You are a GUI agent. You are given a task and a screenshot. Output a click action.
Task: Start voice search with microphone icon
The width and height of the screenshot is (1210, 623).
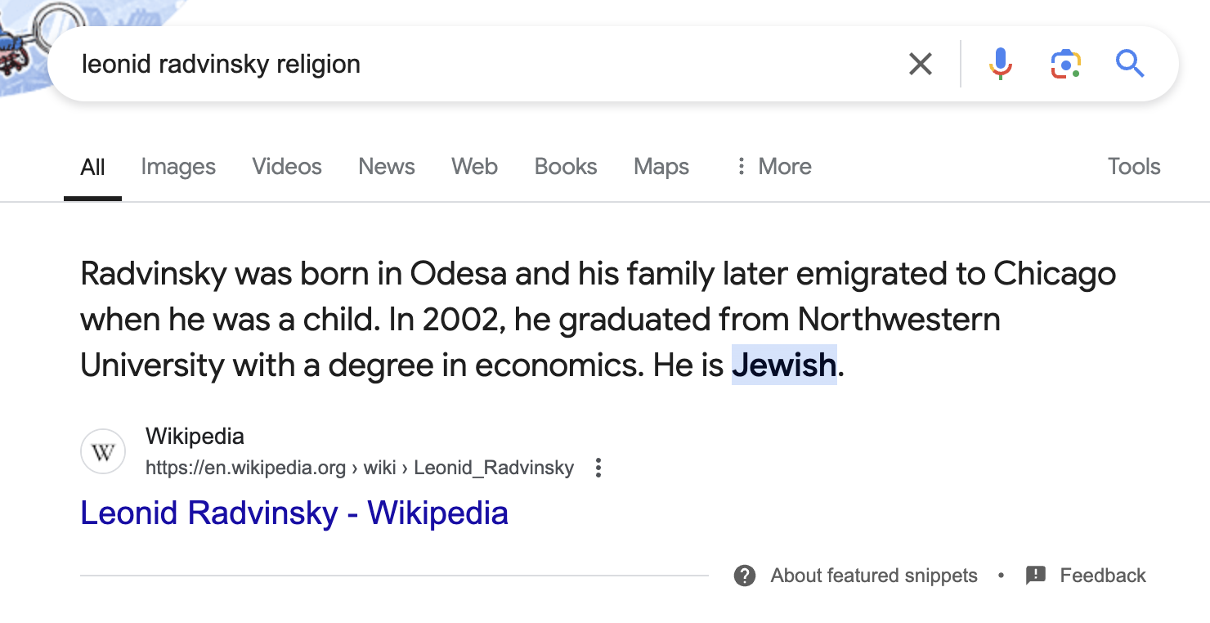1000,64
